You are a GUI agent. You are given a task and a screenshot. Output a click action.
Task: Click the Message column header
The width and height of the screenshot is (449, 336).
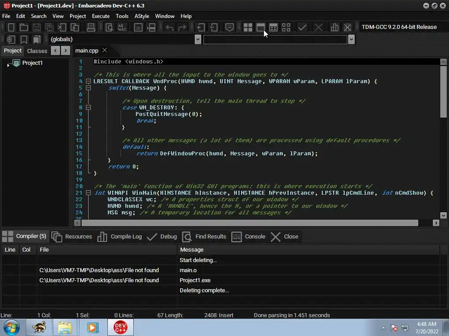click(308, 250)
